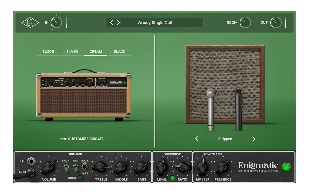This screenshot has height=194, width=309.
Task: Toggle the green amp power light
Action: (286, 167)
